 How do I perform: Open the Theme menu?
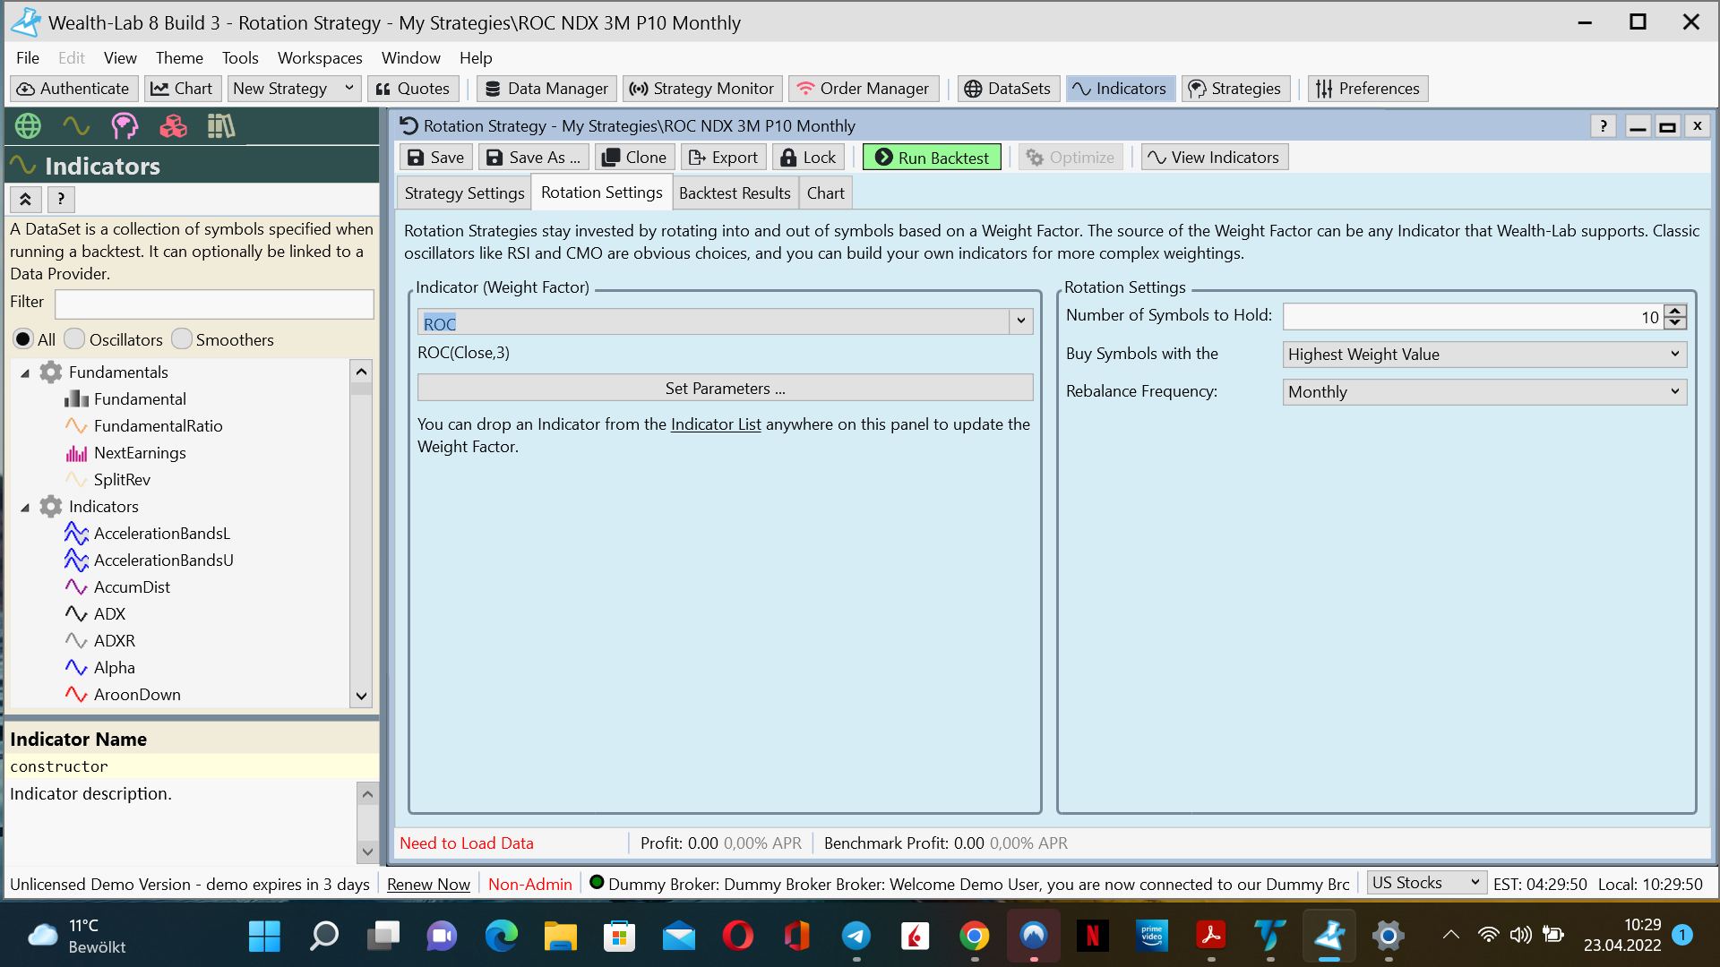179,58
